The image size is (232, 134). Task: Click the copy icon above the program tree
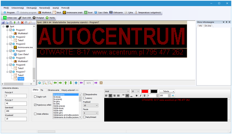(7, 22)
